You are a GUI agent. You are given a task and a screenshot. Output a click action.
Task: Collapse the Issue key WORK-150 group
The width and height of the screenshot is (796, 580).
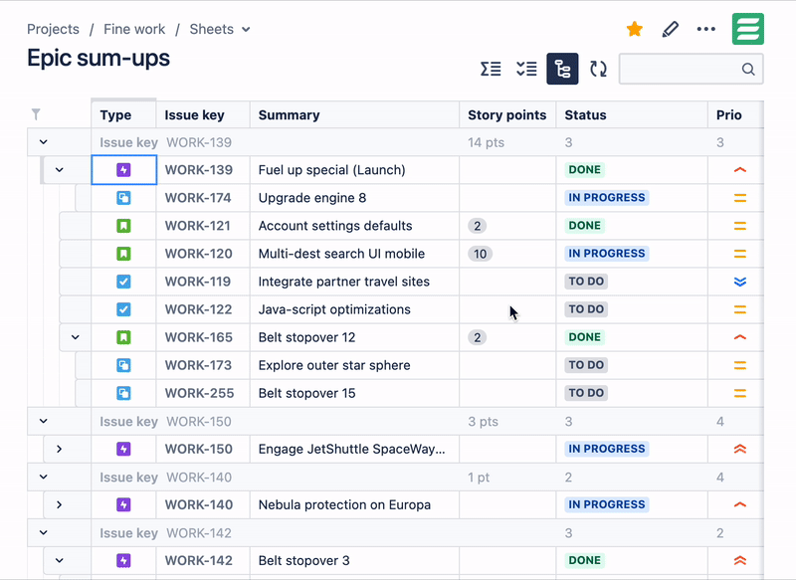coord(43,421)
